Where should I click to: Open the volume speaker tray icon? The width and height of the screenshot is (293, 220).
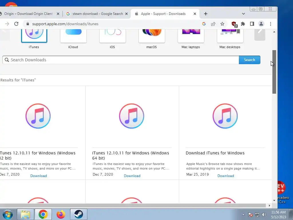pyautogui.click(x=264, y=215)
